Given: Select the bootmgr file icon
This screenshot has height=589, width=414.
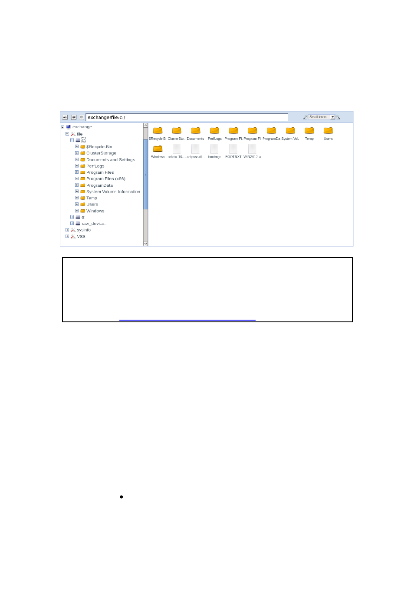Looking at the screenshot, I should (214, 149).
